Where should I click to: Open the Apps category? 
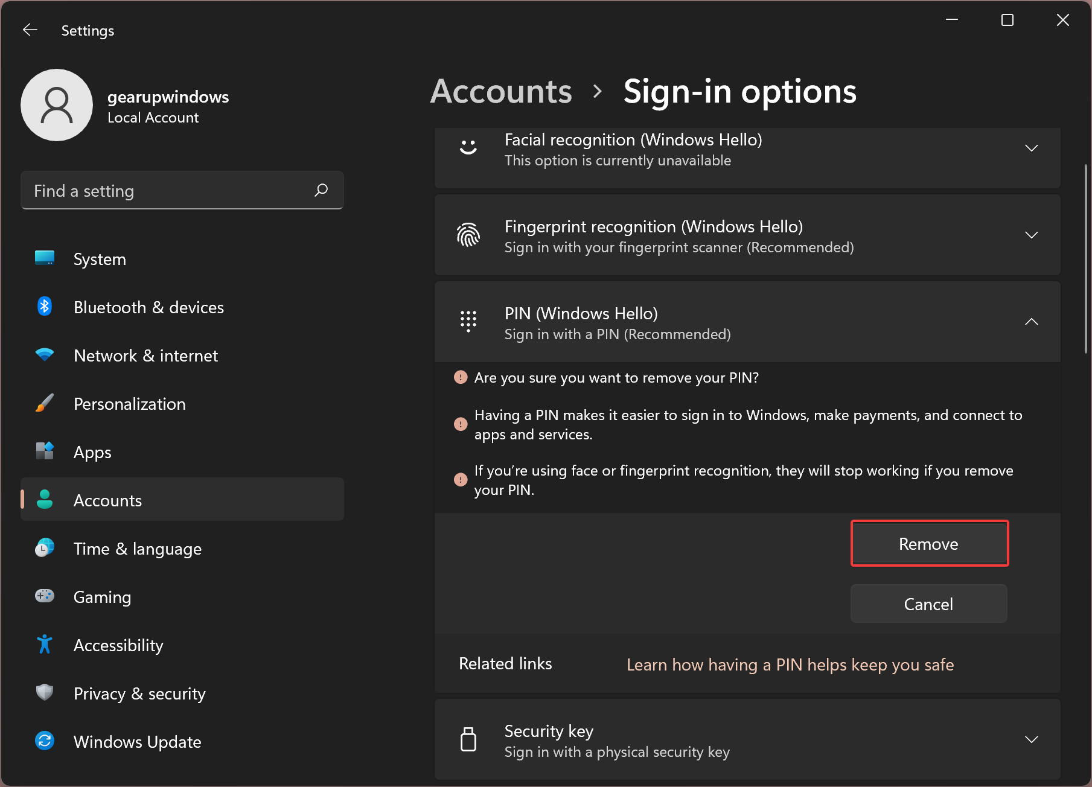click(182, 452)
